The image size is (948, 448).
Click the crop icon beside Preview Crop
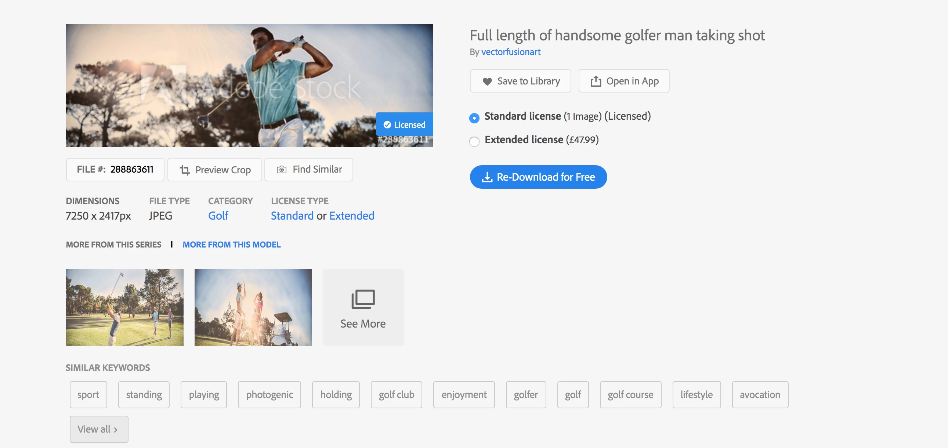185,170
